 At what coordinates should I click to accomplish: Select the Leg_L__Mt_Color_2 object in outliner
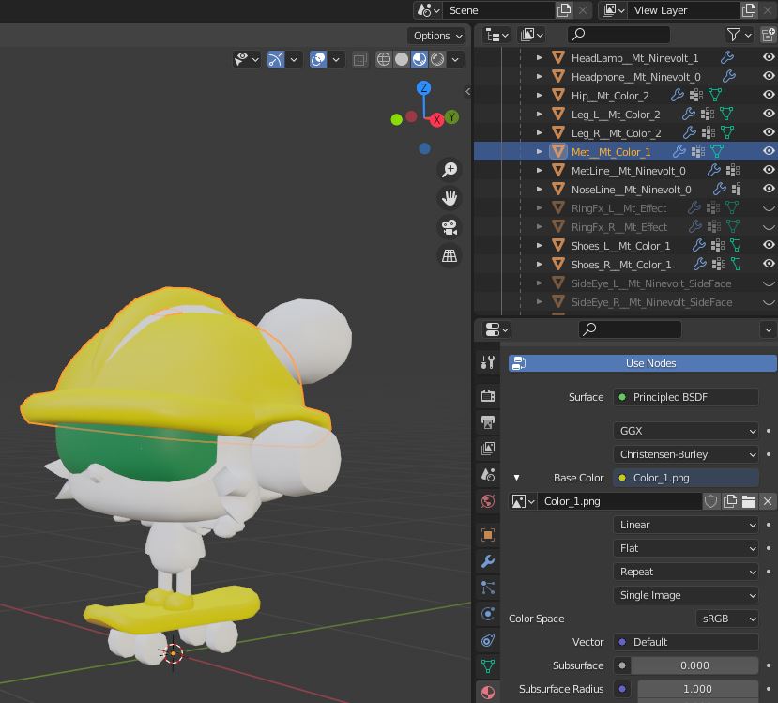[616, 115]
